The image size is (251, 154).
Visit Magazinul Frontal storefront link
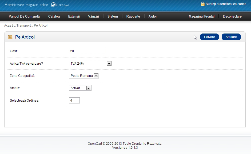[201, 16]
